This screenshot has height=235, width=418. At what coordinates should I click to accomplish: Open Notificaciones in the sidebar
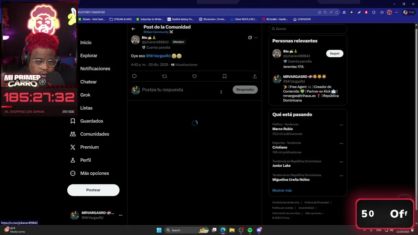click(95, 69)
